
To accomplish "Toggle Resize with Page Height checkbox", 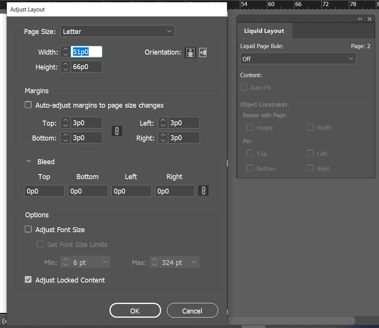I will pos(250,127).
